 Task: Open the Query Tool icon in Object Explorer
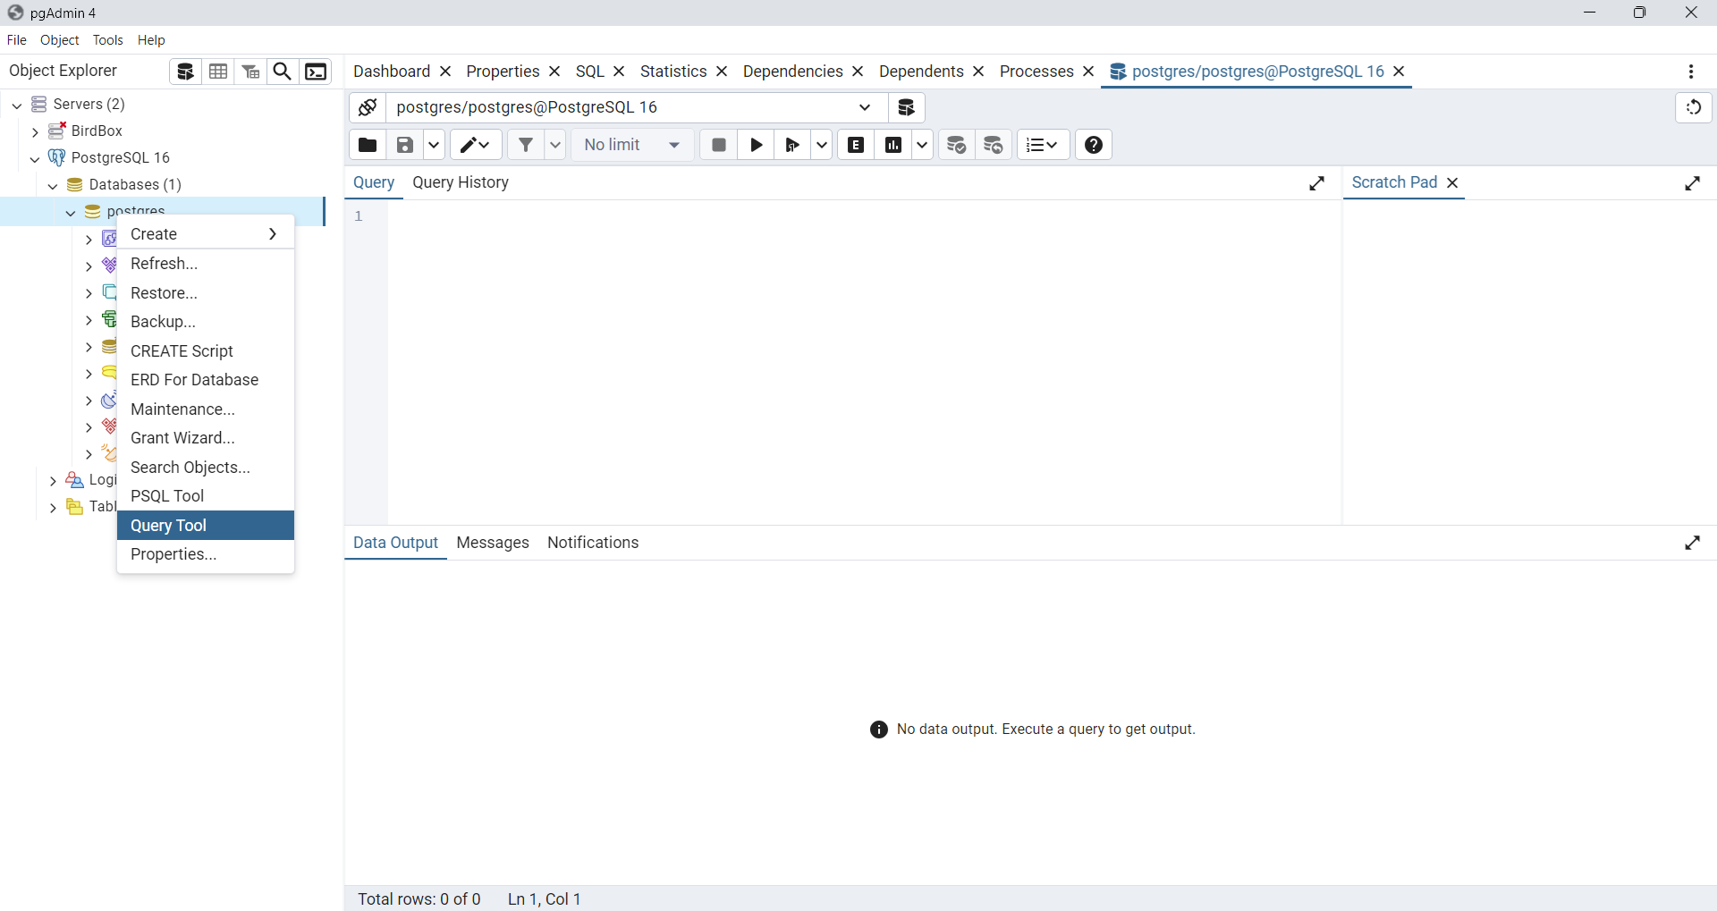click(185, 72)
